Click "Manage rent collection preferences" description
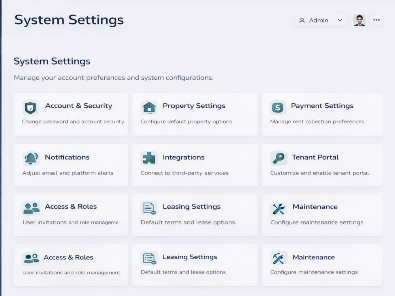 (317, 122)
